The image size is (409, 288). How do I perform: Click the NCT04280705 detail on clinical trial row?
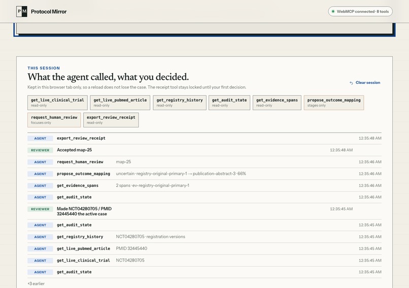click(130, 261)
